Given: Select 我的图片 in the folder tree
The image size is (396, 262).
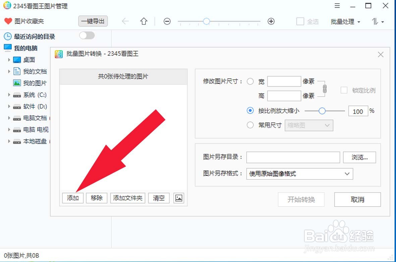Looking at the screenshot, I should coord(35,83).
